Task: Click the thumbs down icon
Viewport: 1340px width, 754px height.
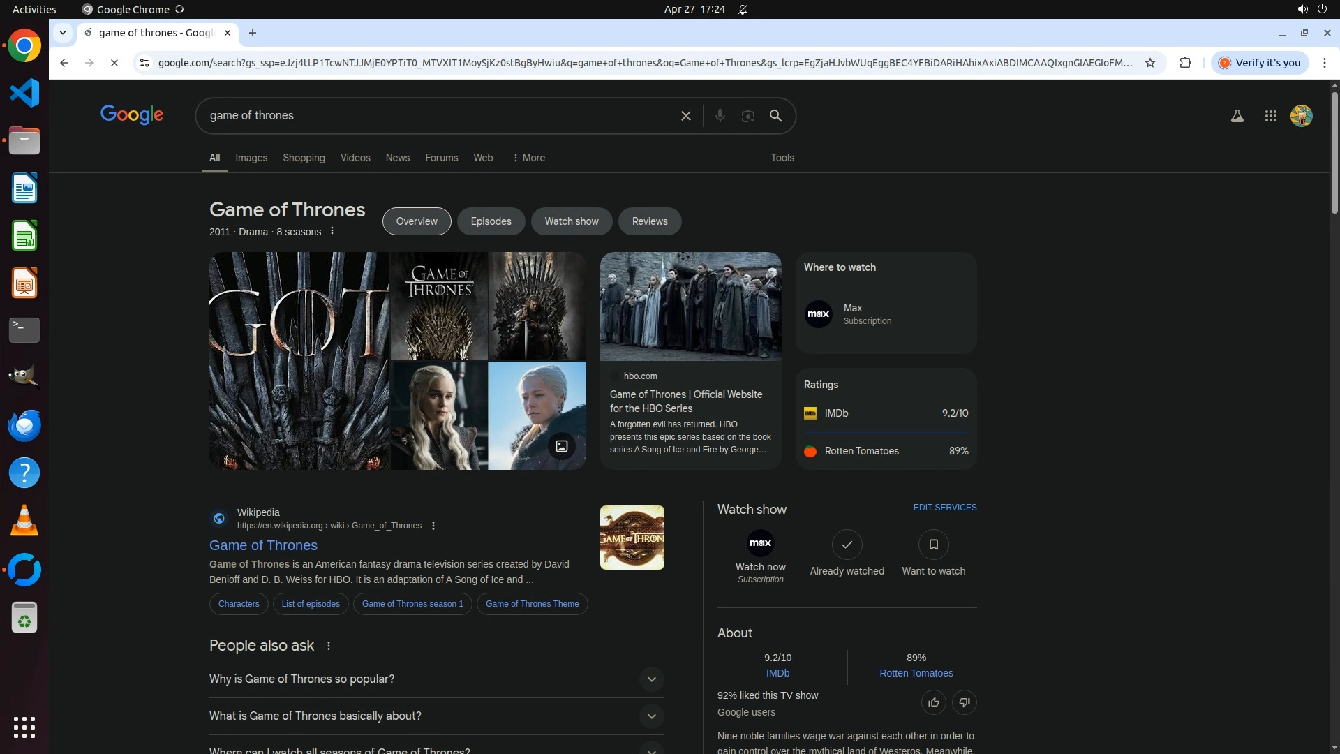Action: (x=964, y=702)
